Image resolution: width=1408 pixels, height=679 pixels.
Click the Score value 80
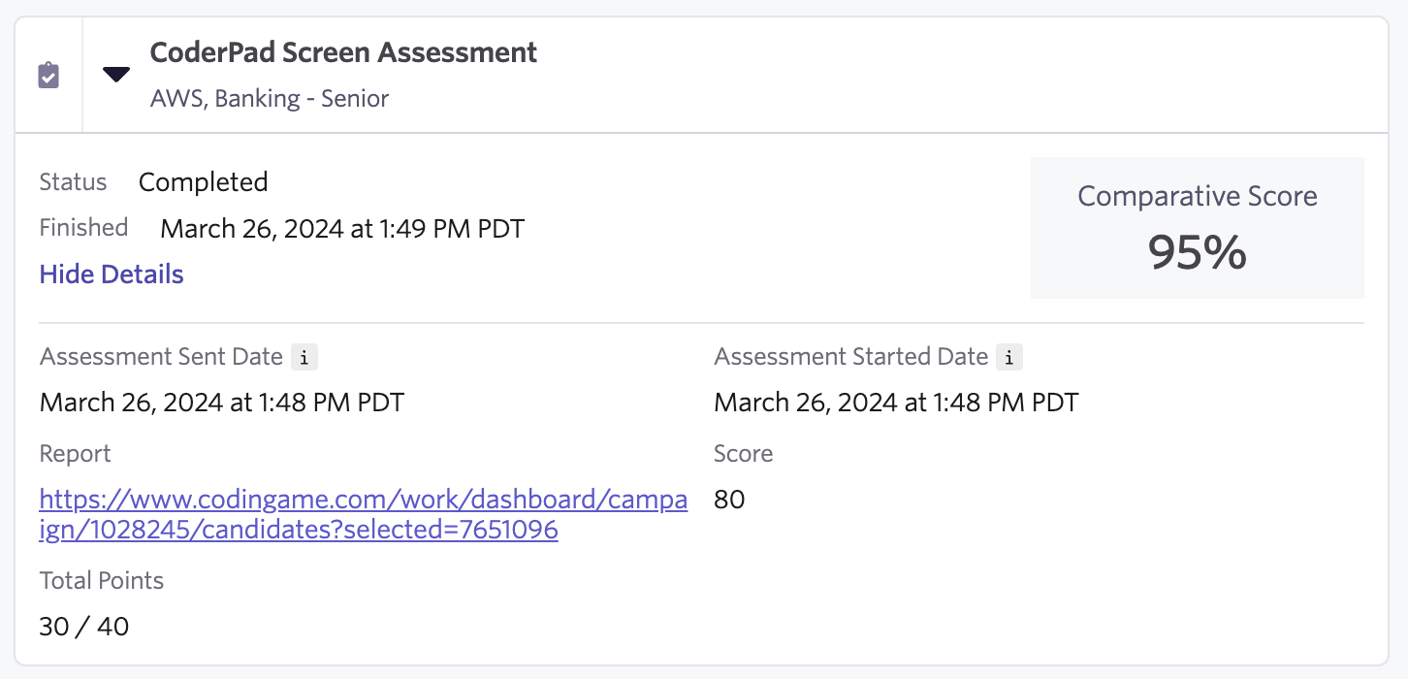click(x=729, y=501)
